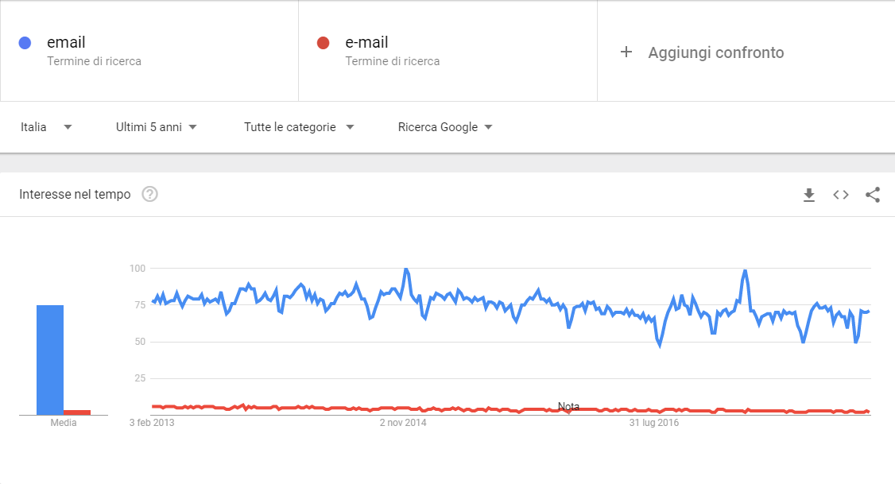Download the interest over time data

click(x=809, y=195)
